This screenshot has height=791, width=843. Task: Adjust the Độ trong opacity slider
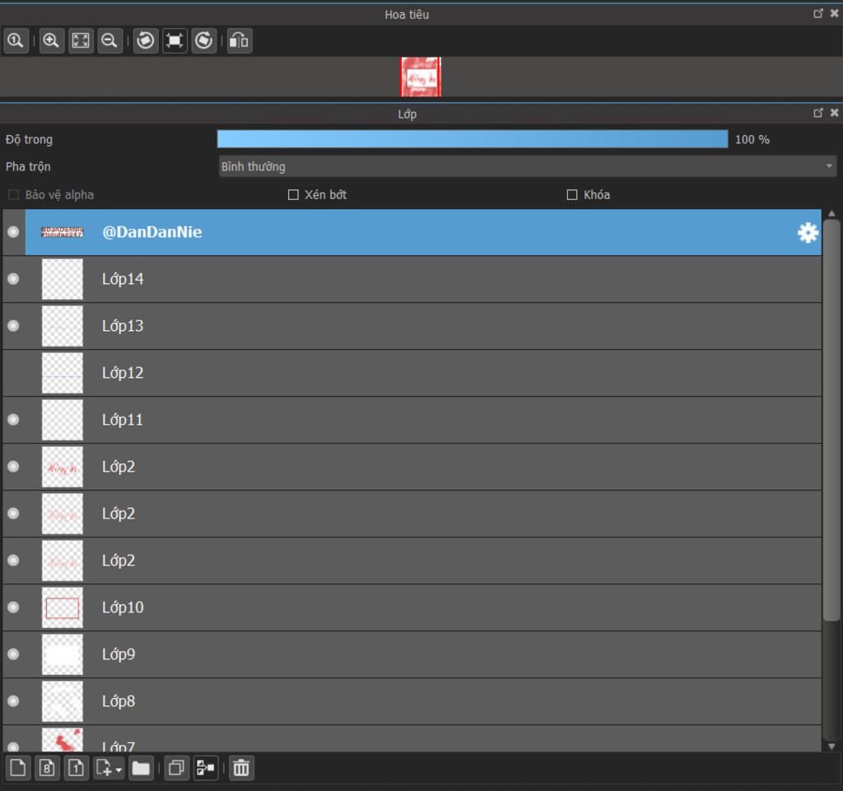click(472, 139)
